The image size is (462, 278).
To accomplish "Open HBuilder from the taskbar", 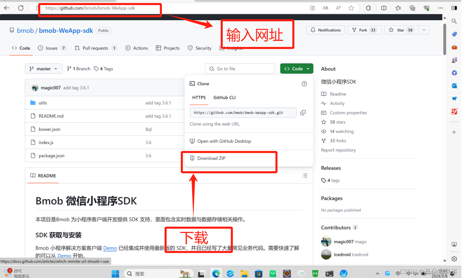I will (x=315, y=273).
